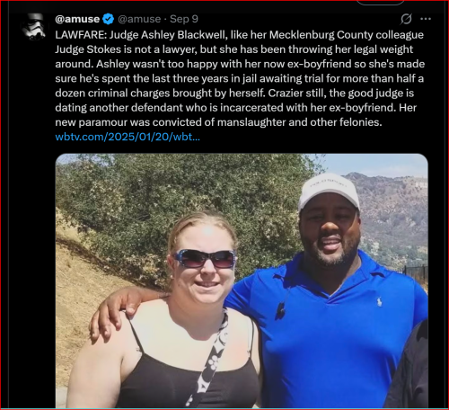Click the black-and-white lanyard strap in photo
The image size is (449, 410).
click(x=209, y=357)
